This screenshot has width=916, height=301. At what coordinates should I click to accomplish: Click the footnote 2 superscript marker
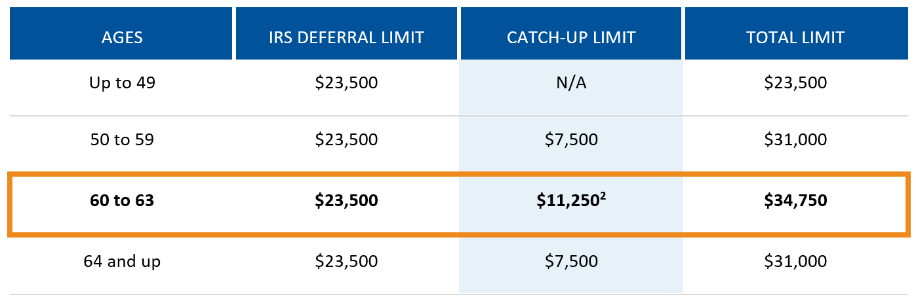tap(602, 195)
